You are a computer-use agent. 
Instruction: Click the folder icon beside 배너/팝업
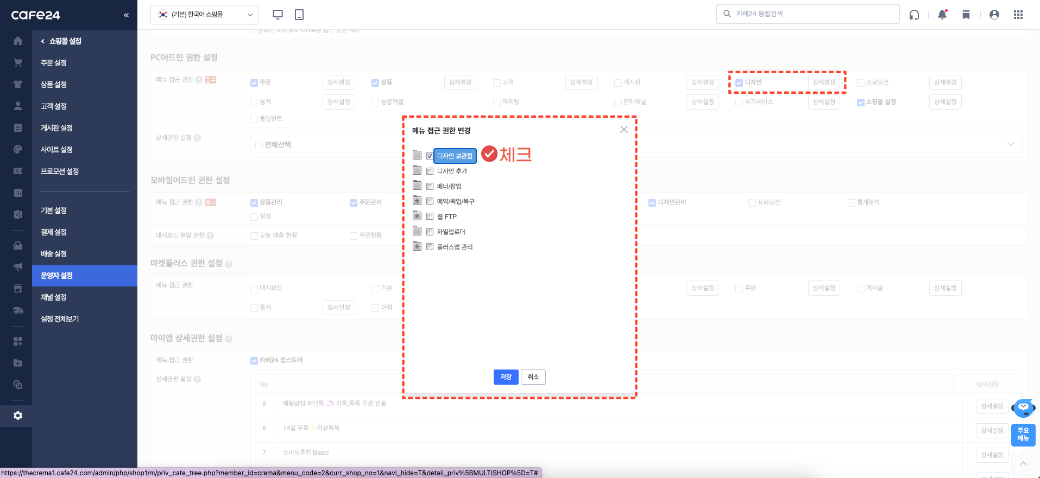417,186
